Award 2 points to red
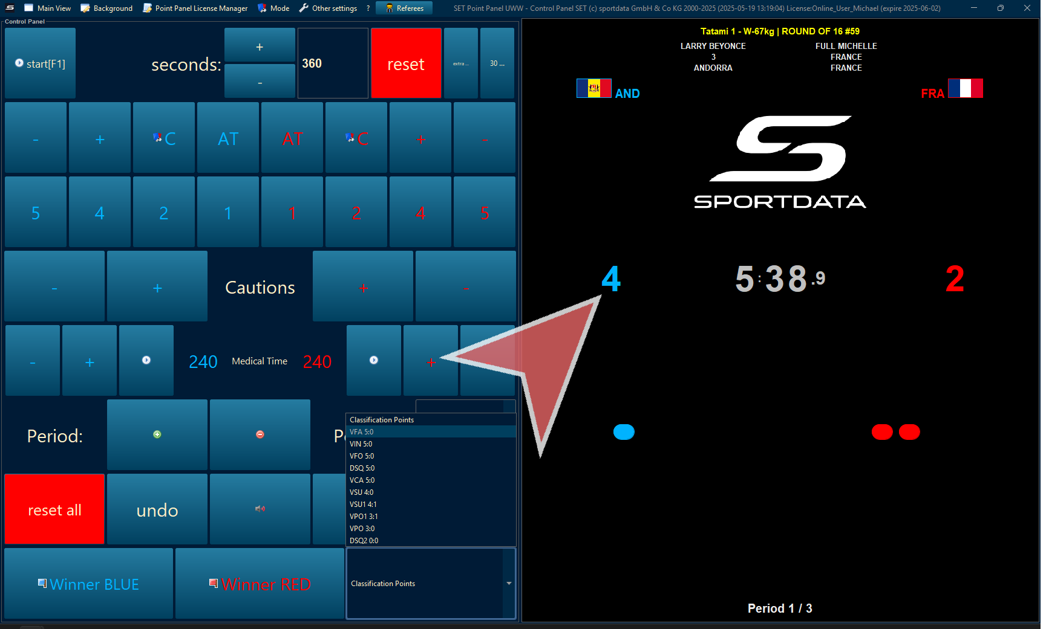Screen dimensions: 1046x629 tap(356, 212)
